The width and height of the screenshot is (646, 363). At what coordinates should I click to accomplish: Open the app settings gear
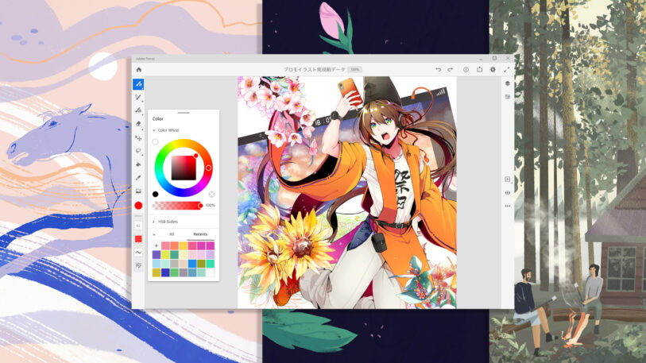pos(493,69)
